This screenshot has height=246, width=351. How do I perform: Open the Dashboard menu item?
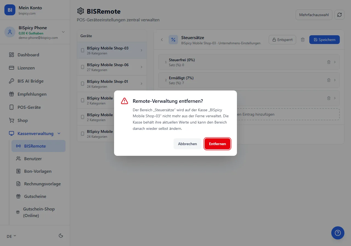coord(35,55)
